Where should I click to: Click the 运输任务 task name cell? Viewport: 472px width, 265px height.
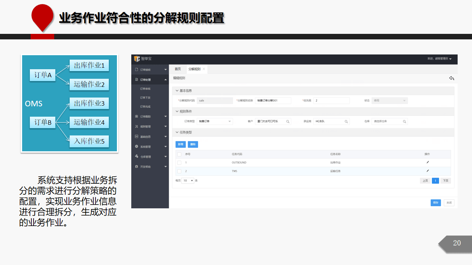pyautogui.click(x=336, y=171)
